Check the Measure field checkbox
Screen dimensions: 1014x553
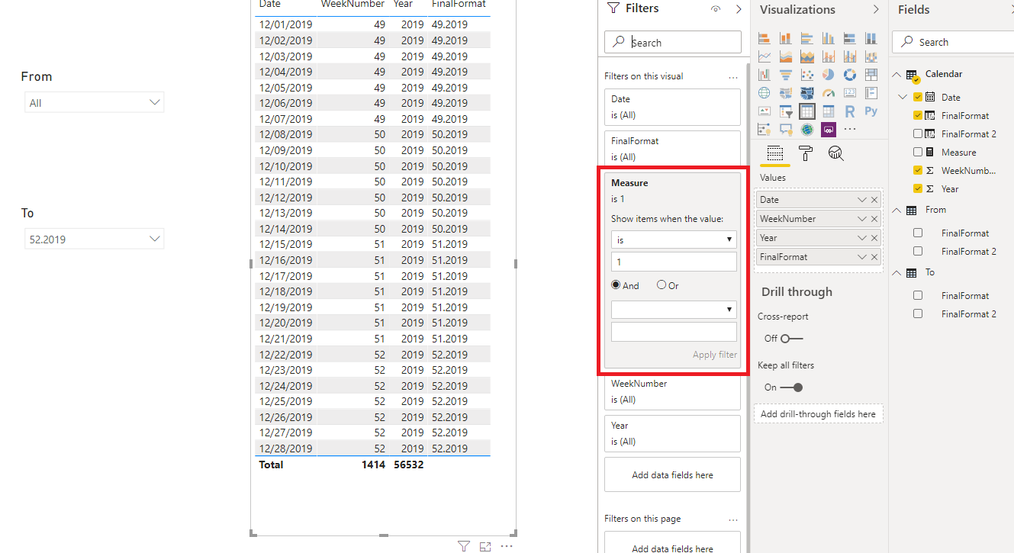[918, 152]
